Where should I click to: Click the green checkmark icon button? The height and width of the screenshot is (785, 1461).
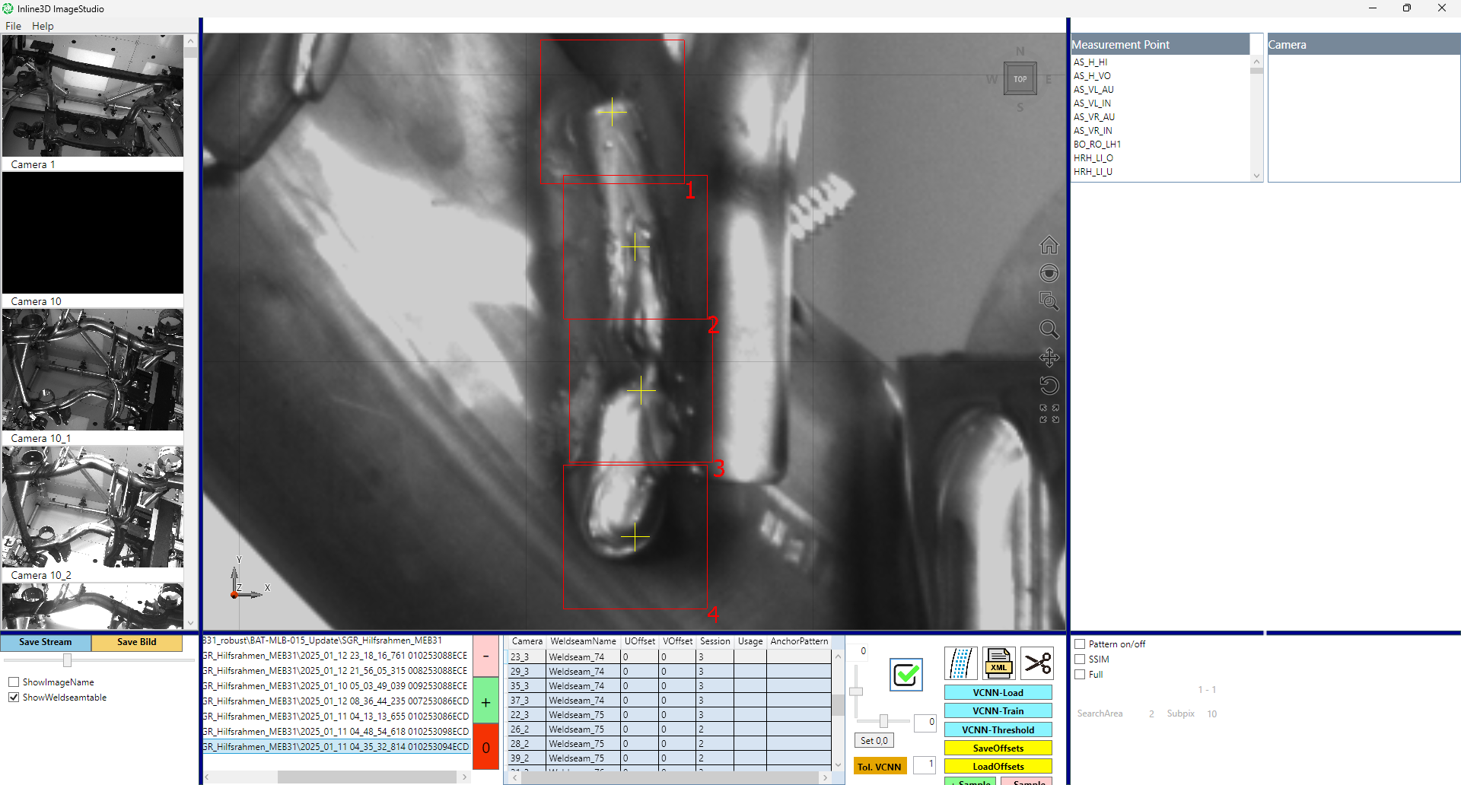pos(906,675)
